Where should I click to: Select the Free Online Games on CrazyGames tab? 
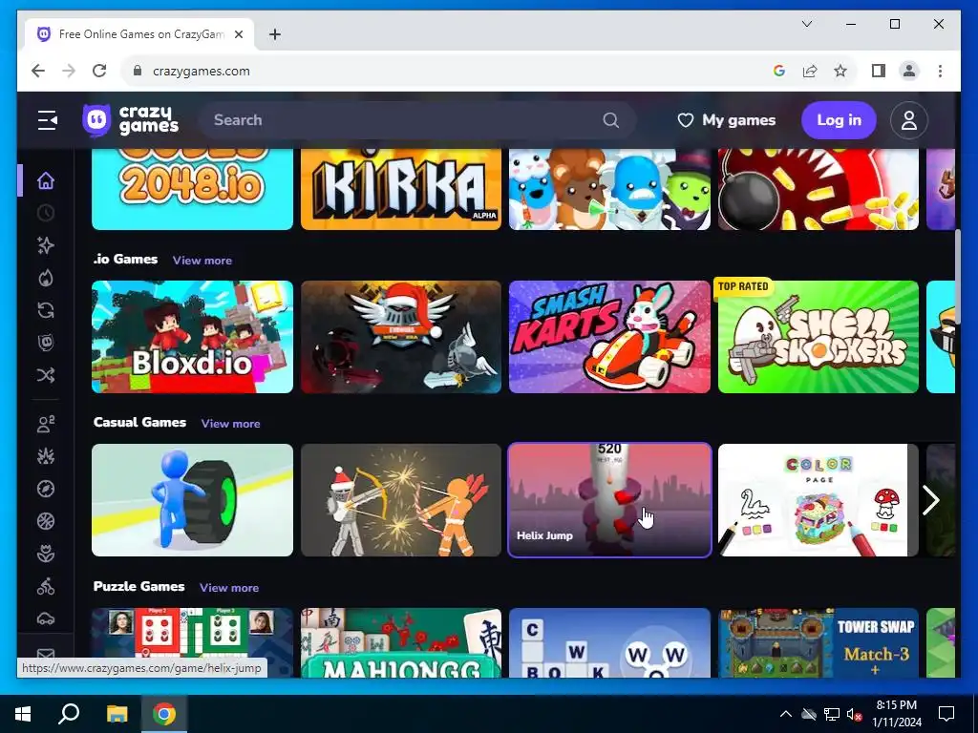click(x=140, y=34)
